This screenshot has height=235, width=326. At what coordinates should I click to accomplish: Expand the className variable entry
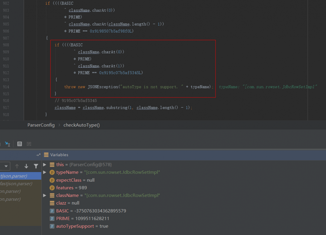pos(45,195)
